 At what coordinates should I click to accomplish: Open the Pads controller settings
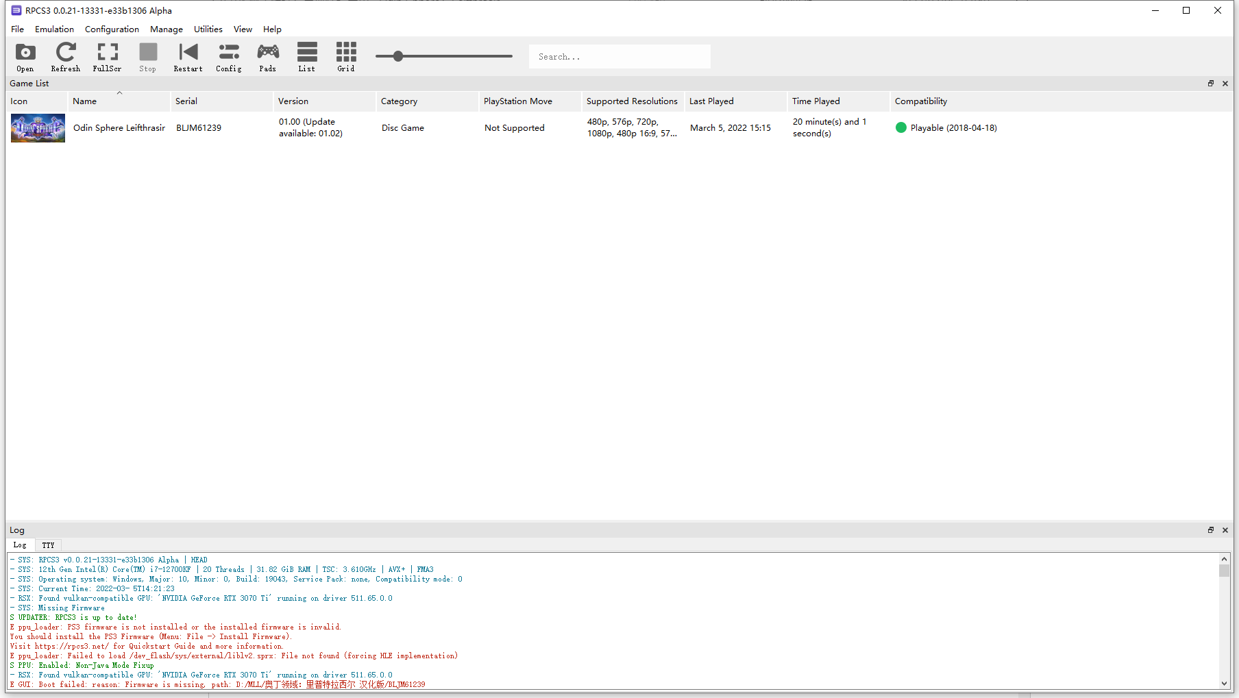click(268, 57)
